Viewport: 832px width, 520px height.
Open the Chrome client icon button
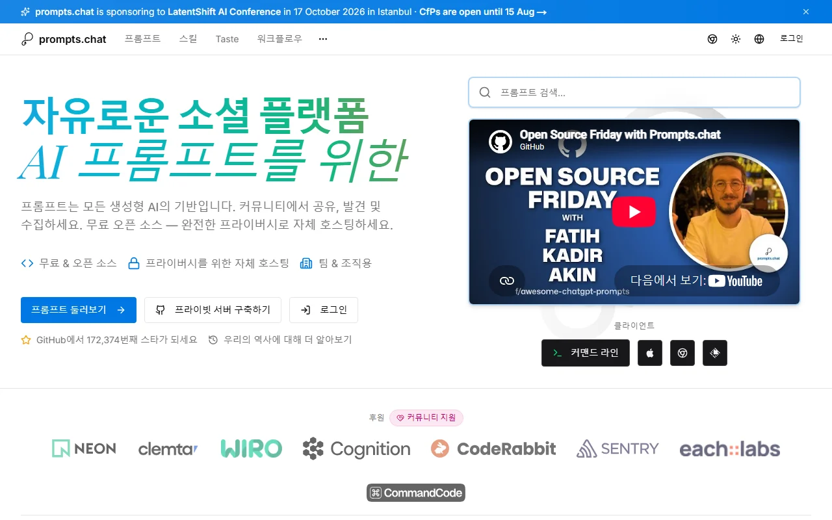tap(682, 353)
